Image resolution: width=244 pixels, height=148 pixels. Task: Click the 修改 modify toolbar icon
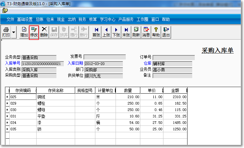click(34, 32)
